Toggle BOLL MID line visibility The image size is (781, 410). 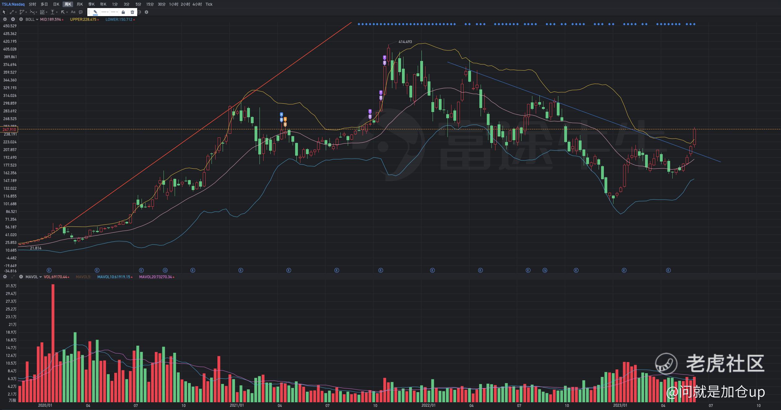pos(52,19)
